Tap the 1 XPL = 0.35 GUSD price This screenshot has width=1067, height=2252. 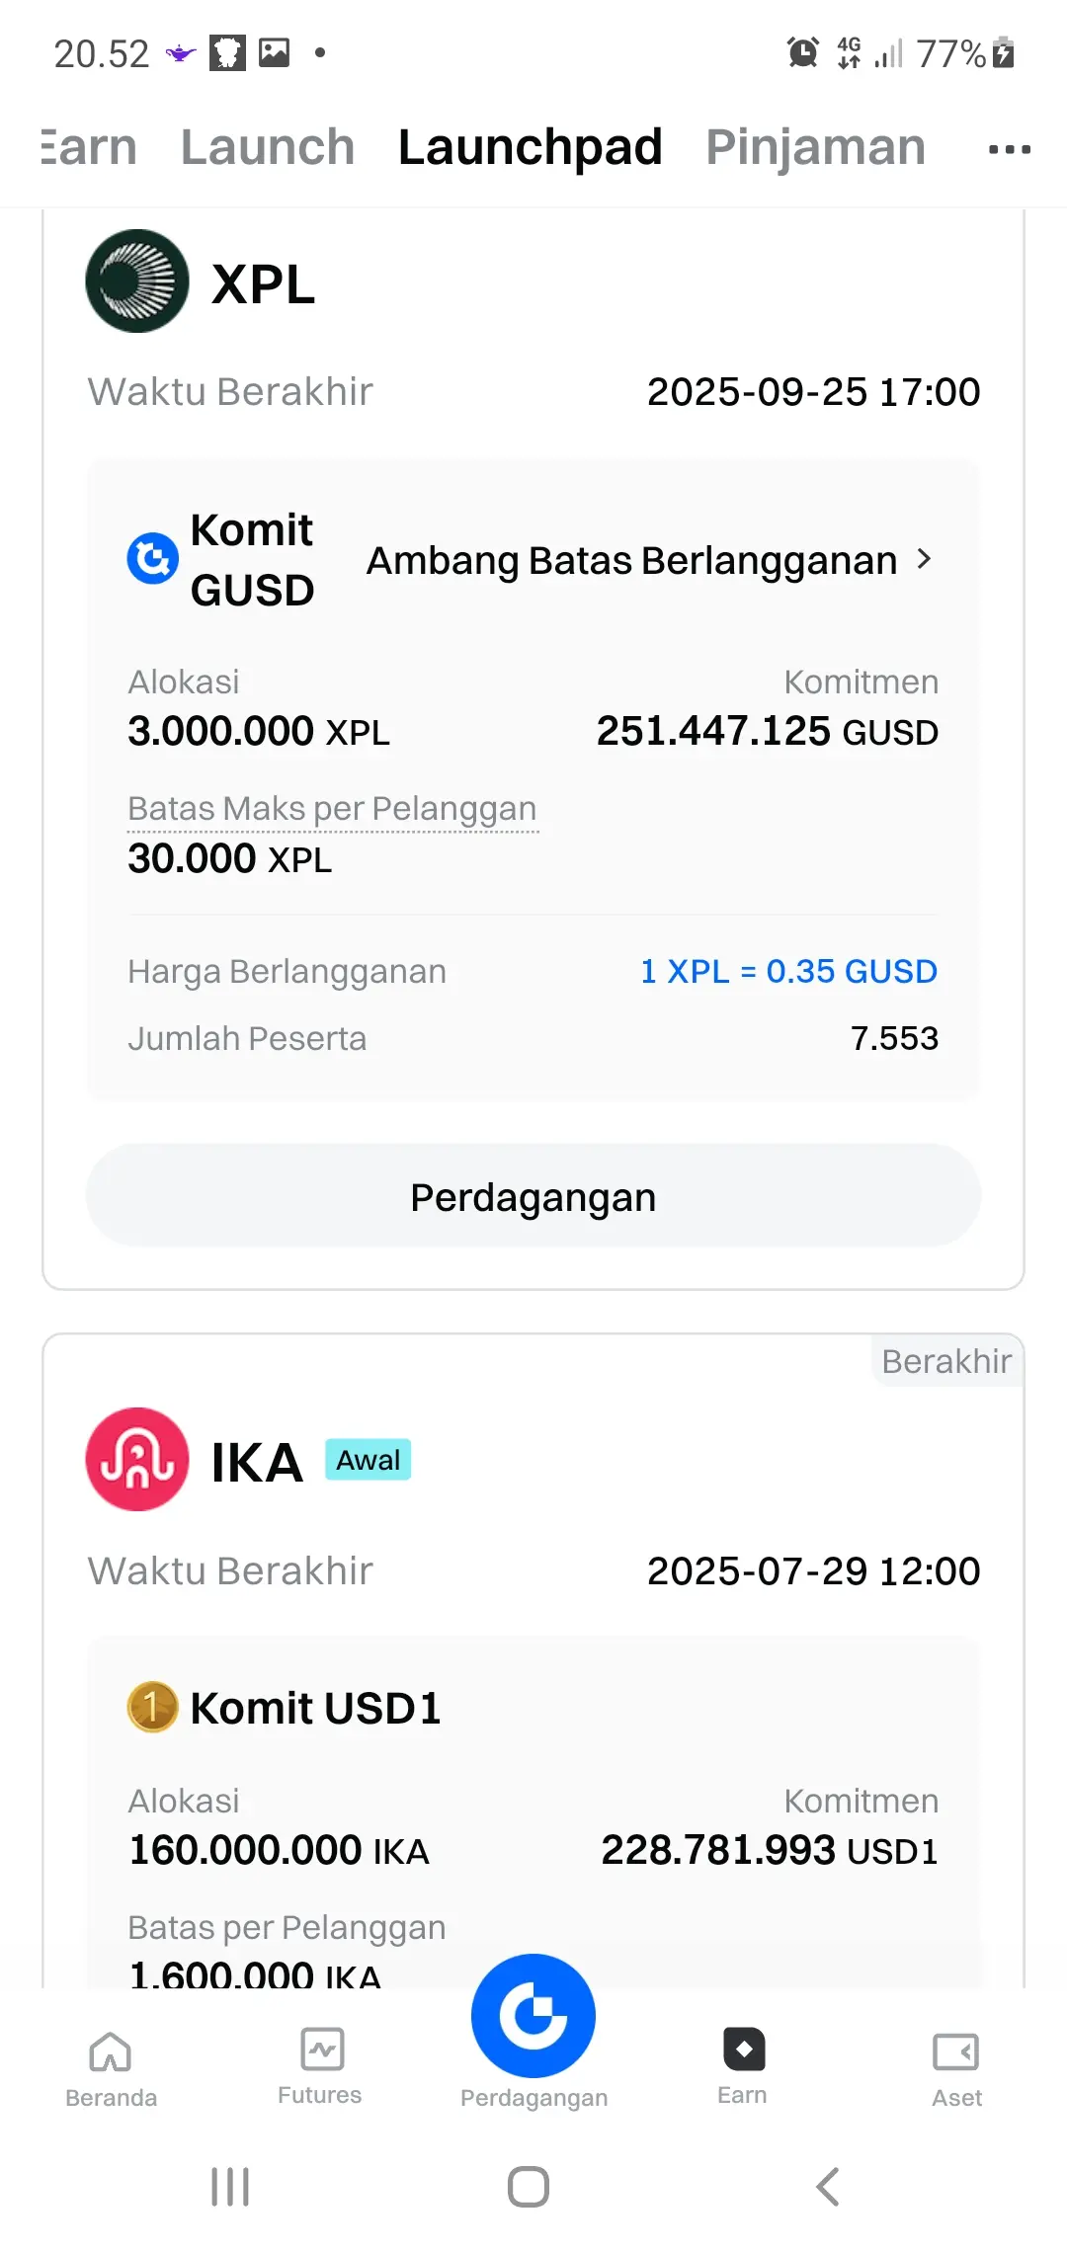[789, 971]
